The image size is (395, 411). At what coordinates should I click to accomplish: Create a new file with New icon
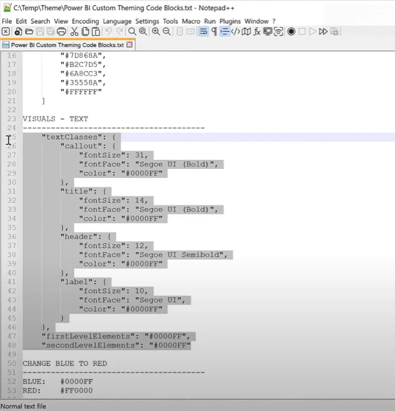(18, 32)
